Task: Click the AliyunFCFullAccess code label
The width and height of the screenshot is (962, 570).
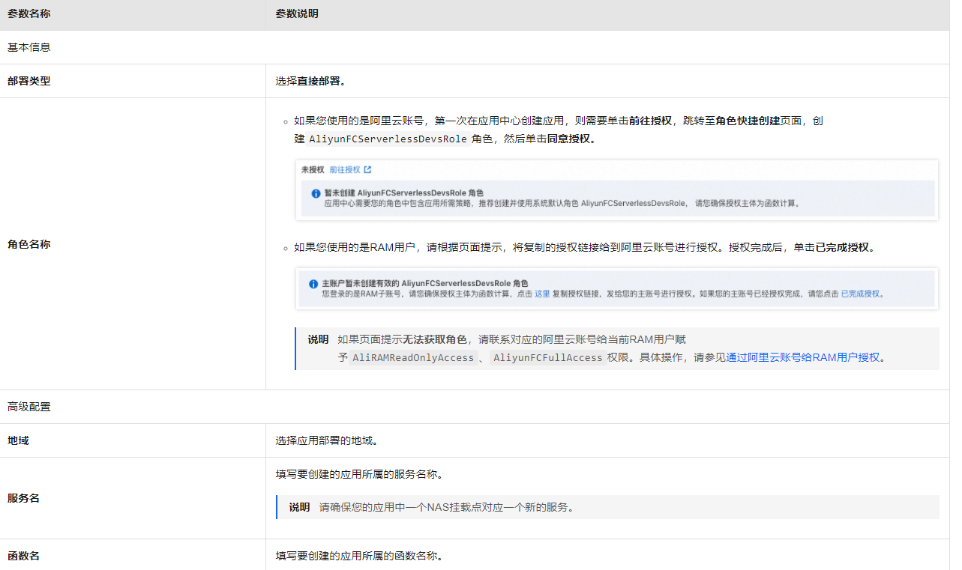Action: (548, 358)
